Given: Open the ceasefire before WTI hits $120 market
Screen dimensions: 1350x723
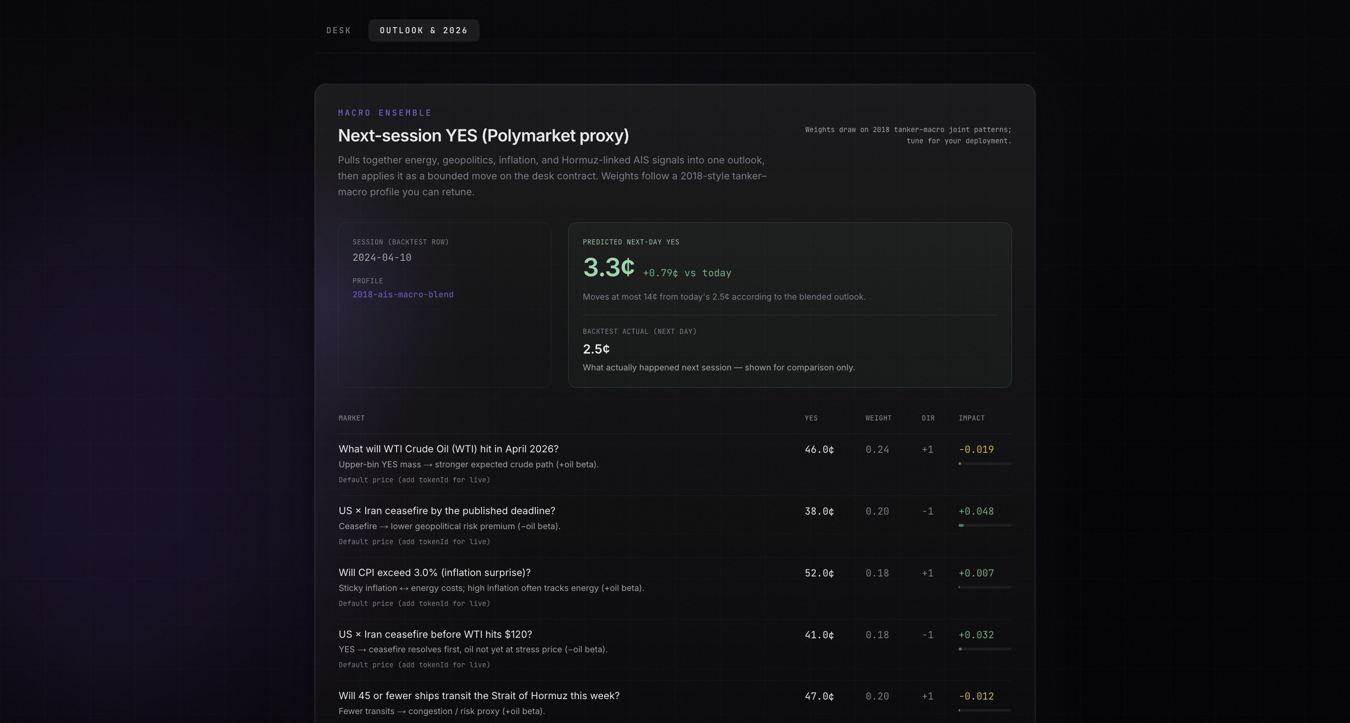Looking at the screenshot, I should tap(435, 634).
